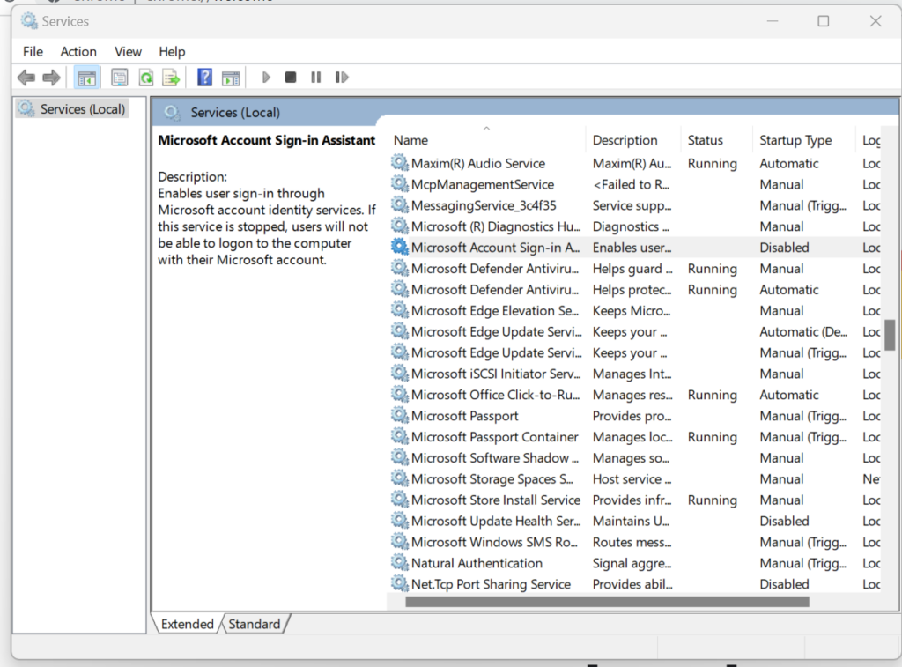Select Microsoft Software Shadow service name

(x=495, y=457)
